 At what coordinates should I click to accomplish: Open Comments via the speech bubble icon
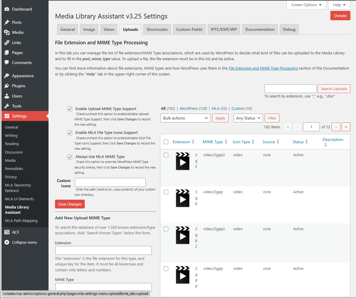[x=7, y=63]
